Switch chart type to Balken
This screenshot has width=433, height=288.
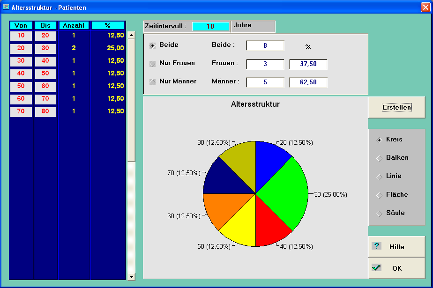(x=379, y=158)
